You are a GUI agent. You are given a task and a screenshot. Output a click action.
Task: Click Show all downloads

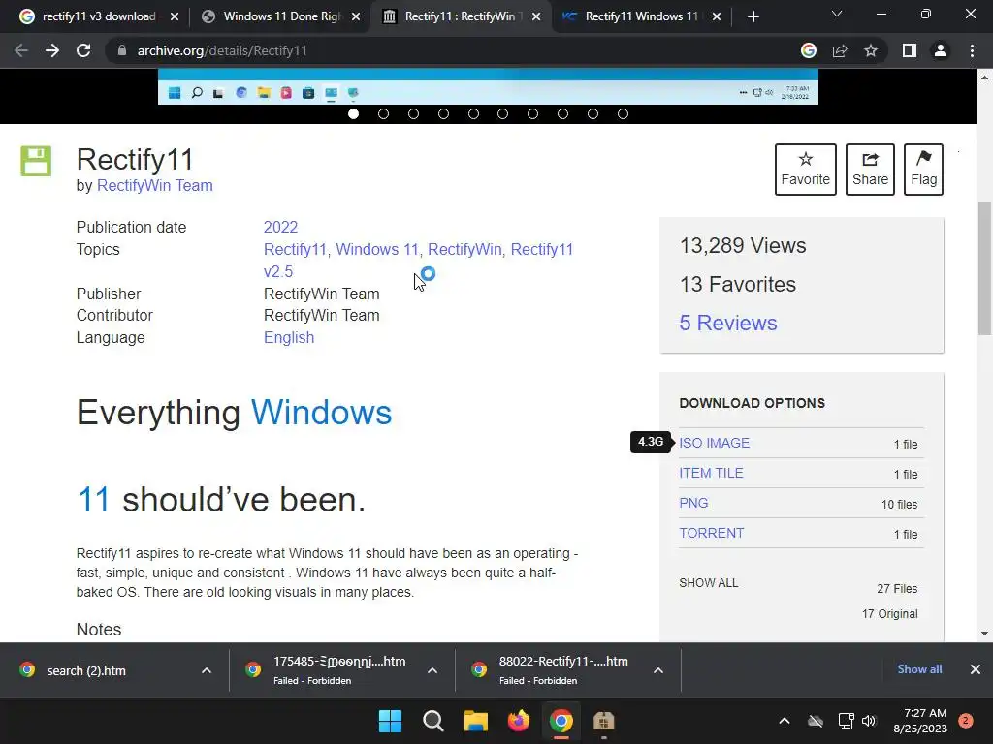(919, 669)
